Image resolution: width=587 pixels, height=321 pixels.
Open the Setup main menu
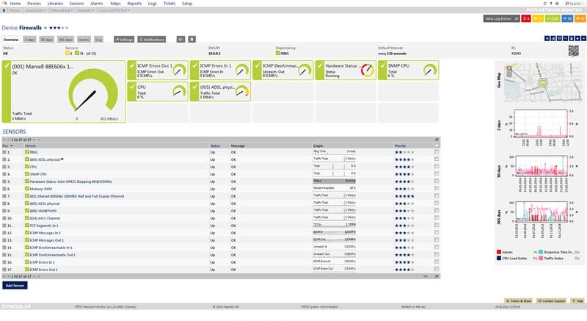[x=187, y=4]
